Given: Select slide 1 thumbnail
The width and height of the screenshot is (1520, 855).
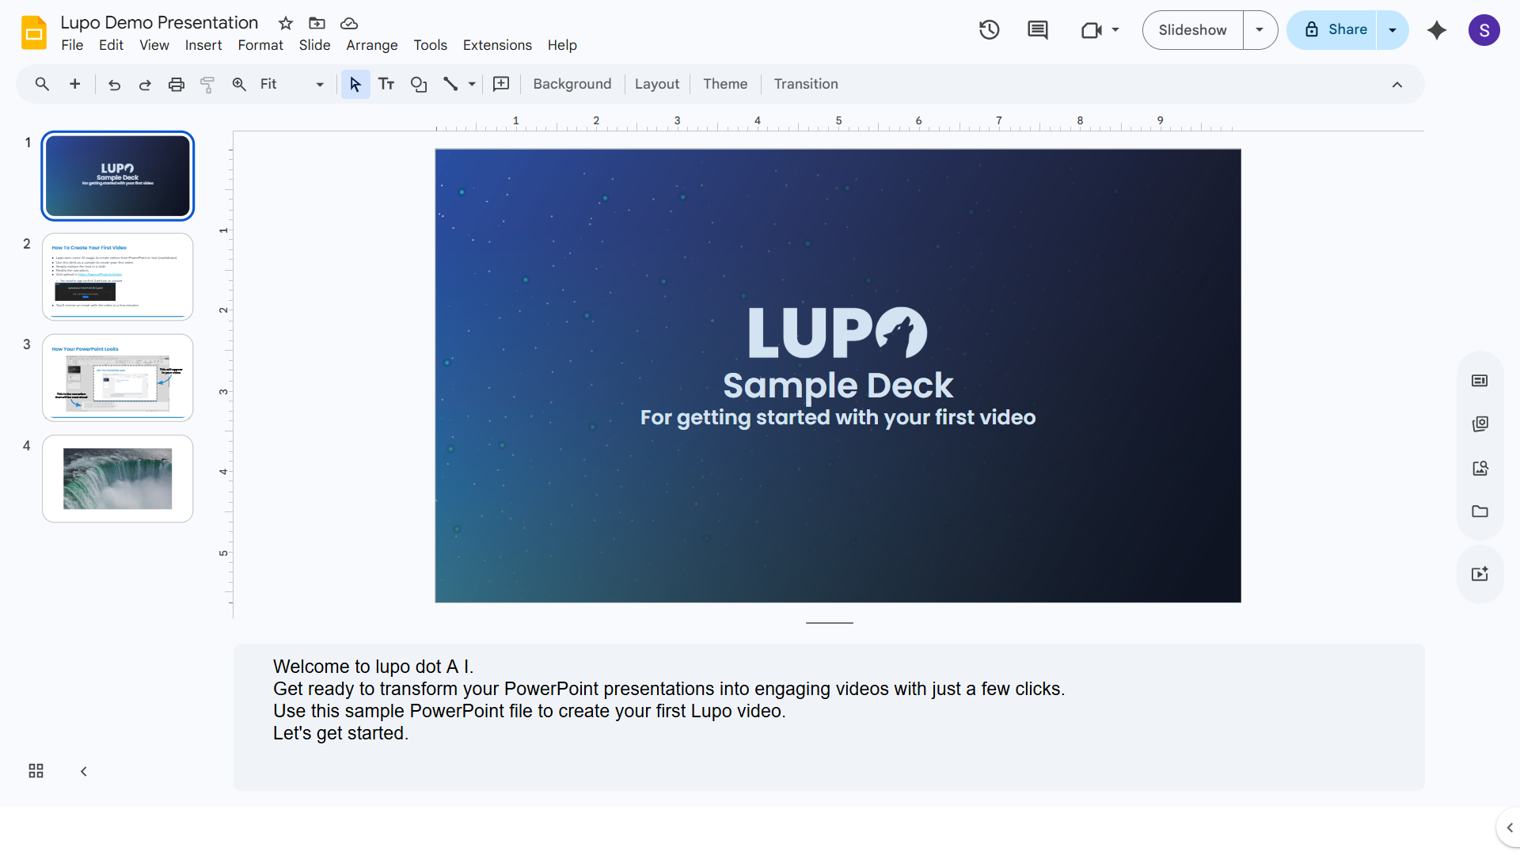Looking at the screenshot, I should (x=118, y=176).
